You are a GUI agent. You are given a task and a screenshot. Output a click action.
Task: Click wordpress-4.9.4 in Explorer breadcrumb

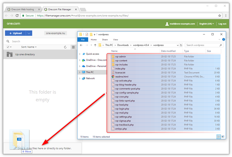141,45
